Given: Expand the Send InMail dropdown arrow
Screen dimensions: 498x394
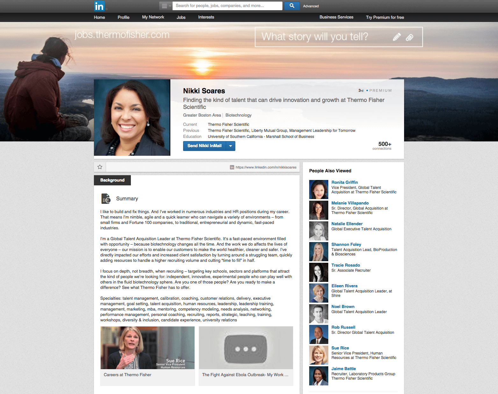Looking at the screenshot, I should pyautogui.click(x=231, y=146).
